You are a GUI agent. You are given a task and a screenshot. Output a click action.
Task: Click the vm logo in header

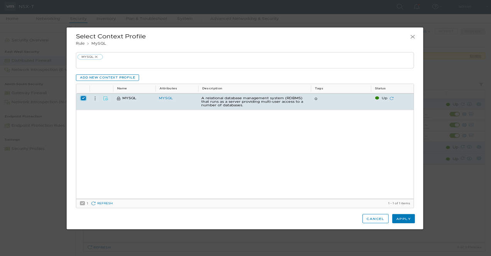(10, 7)
